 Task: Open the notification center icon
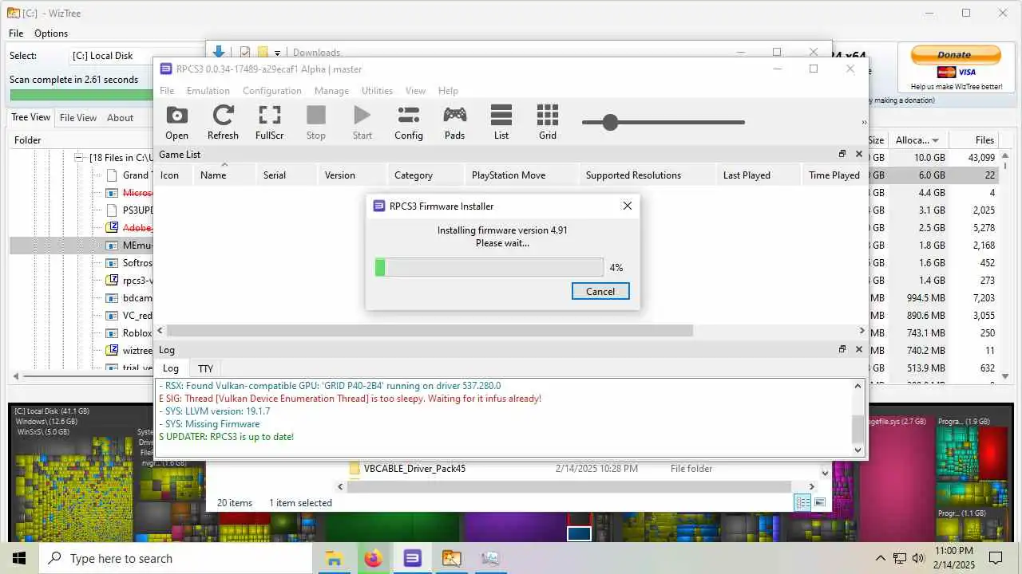(x=996, y=558)
